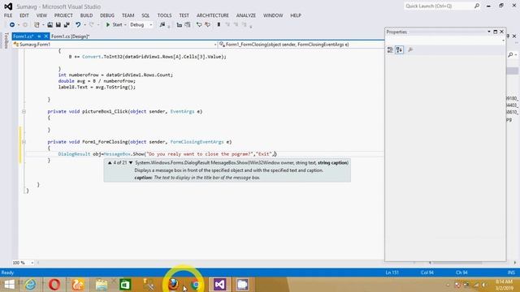Viewport: 520px width, 292px height.
Task: Open the BUILD menu
Action: point(86,15)
